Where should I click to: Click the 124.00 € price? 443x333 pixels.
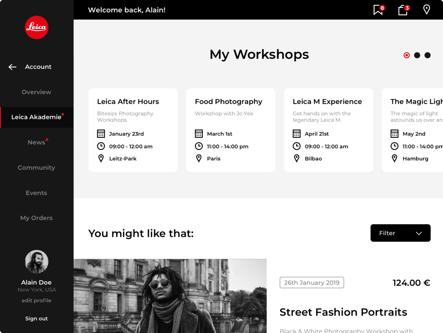[x=411, y=283]
